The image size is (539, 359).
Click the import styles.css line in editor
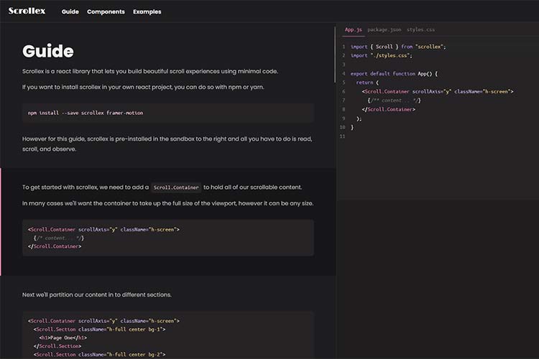[x=381, y=55]
